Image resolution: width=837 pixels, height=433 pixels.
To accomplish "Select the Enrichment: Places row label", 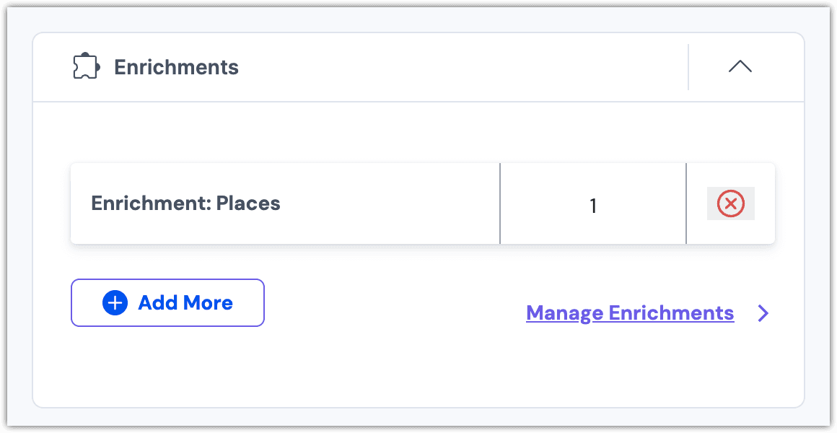I will point(185,204).
